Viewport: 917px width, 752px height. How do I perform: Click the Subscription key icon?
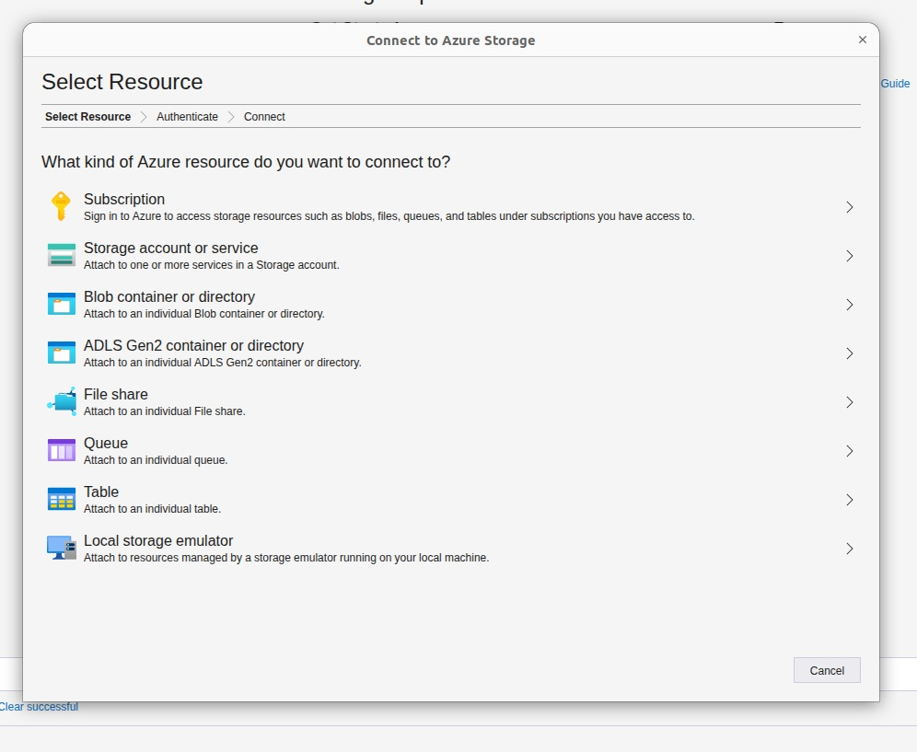click(x=61, y=206)
